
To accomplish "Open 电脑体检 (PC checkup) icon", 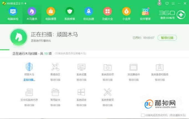I will pos(13,11).
